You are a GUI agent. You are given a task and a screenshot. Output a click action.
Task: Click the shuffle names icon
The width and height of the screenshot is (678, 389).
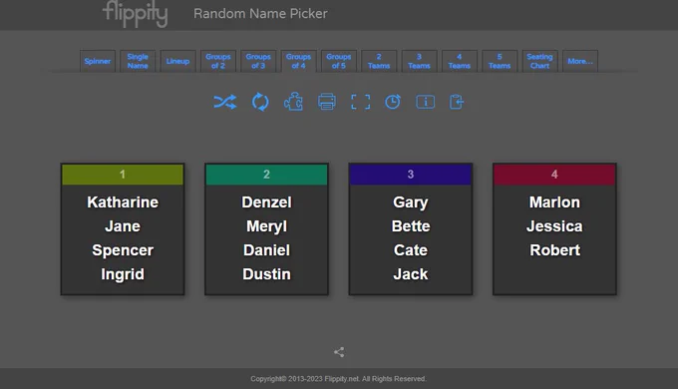225,102
